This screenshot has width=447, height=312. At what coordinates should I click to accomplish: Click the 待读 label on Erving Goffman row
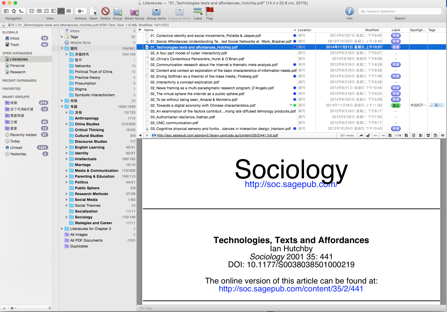tap(396, 76)
